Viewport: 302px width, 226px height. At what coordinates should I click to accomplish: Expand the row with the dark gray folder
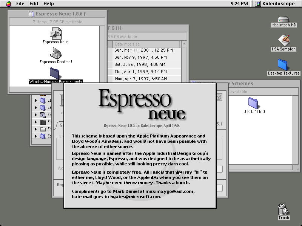[x=36, y=122]
